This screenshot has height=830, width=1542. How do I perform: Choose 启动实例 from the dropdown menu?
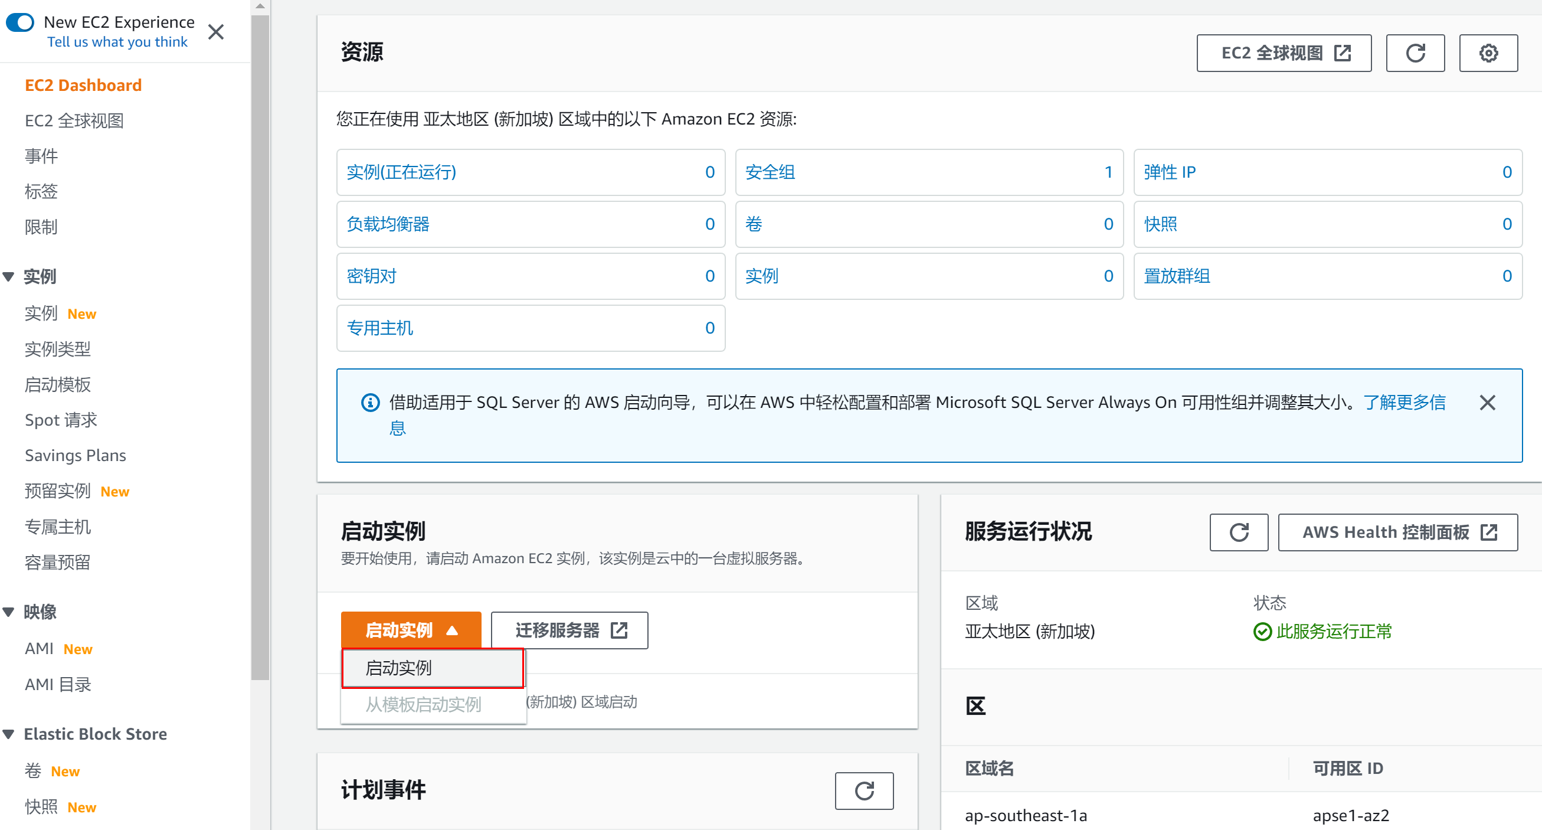(x=433, y=668)
